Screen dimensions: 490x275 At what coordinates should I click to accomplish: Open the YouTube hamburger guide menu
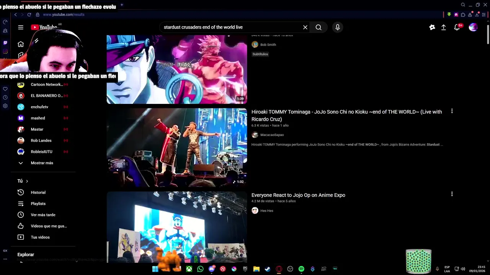21,27
